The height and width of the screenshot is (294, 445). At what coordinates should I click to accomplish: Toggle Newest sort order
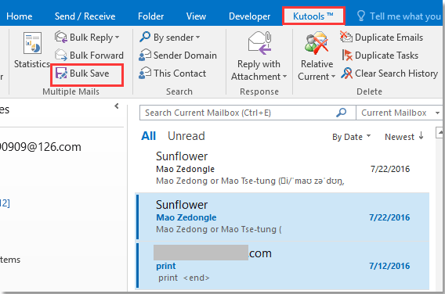pyautogui.click(x=404, y=137)
